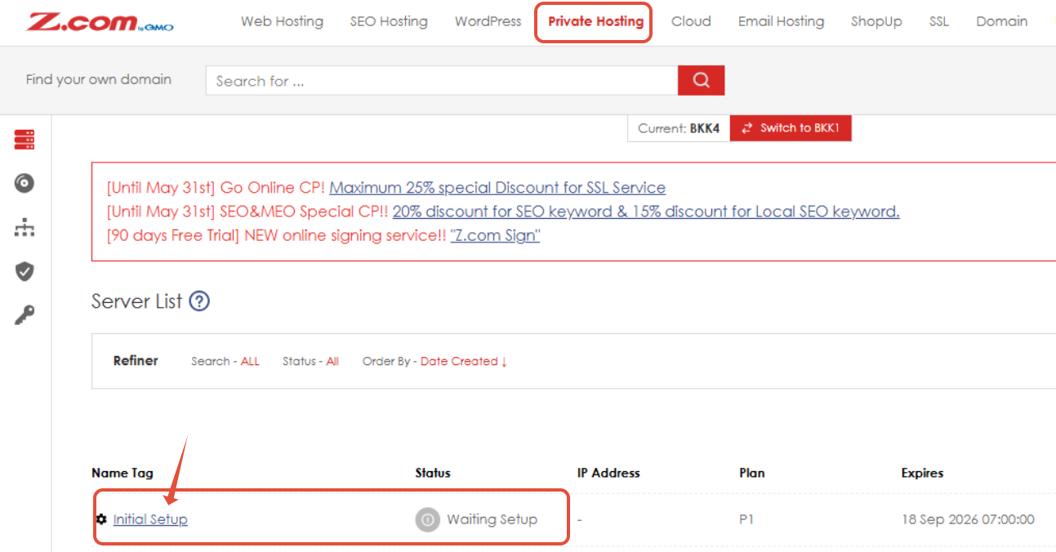Viewport: 1056px width, 552px height.
Task: Open the Web Hosting menu
Action: [x=282, y=22]
